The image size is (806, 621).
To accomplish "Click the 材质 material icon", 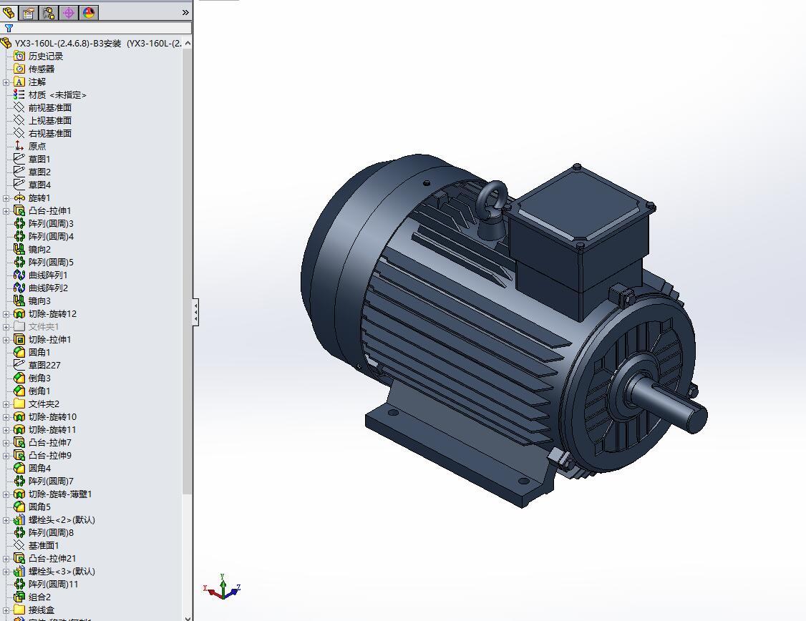I will [x=19, y=94].
